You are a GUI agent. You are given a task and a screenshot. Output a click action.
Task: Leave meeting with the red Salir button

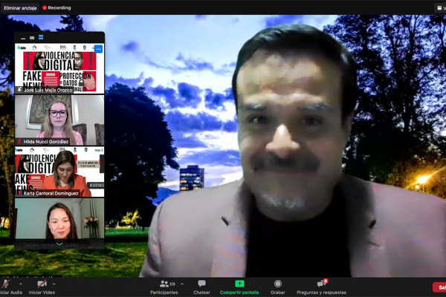pyautogui.click(x=439, y=287)
